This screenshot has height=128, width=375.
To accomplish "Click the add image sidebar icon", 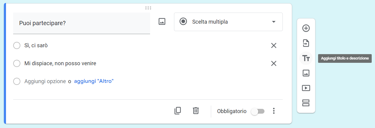I will pyautogui.click(x=306, y=73).
